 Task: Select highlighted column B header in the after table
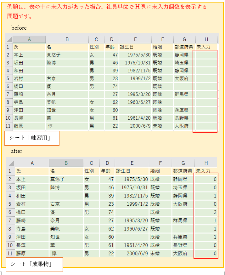point(66,163)
